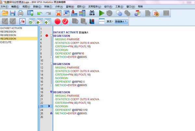The width and height of the screenshot is (195, 131).
Task: Open the 文件(F) menu
Action: [4, 7]
